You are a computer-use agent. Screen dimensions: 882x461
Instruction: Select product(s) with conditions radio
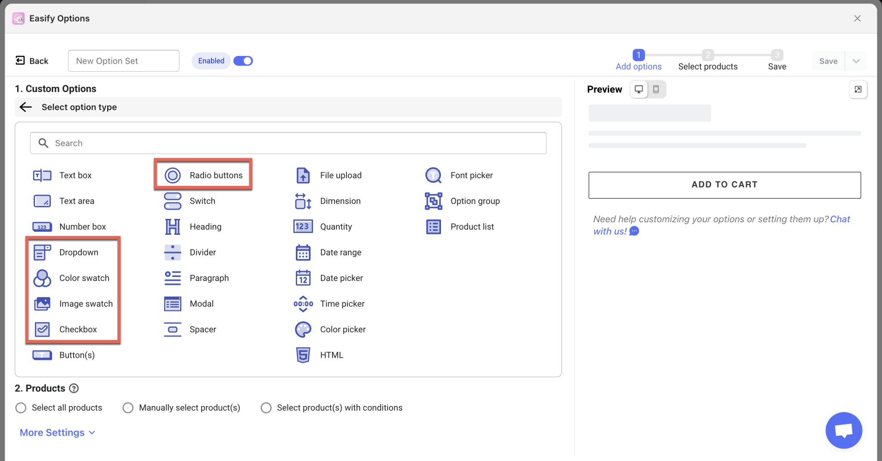(x=266, y=408)
